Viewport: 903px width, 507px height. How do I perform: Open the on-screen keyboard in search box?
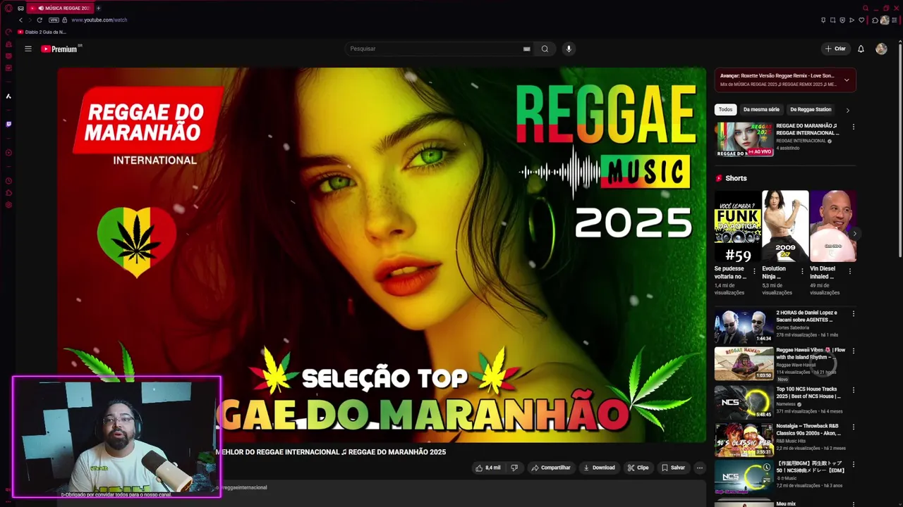pyautogui.click(x=526, y=49)
